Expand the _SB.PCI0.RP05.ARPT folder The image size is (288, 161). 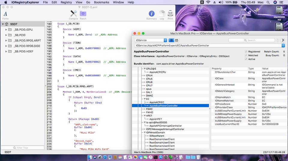[6, 40]
